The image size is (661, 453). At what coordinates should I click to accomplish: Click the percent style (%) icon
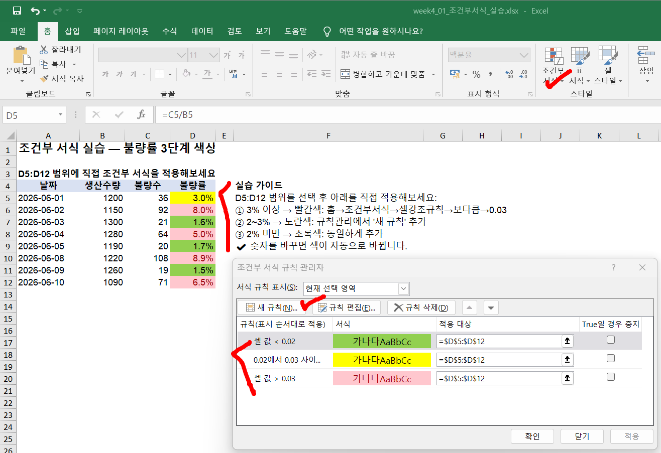tap(476, 74)
